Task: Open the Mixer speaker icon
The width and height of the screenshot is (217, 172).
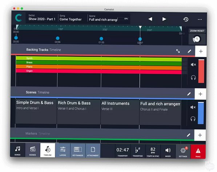Action: click(x=168, y=152)
